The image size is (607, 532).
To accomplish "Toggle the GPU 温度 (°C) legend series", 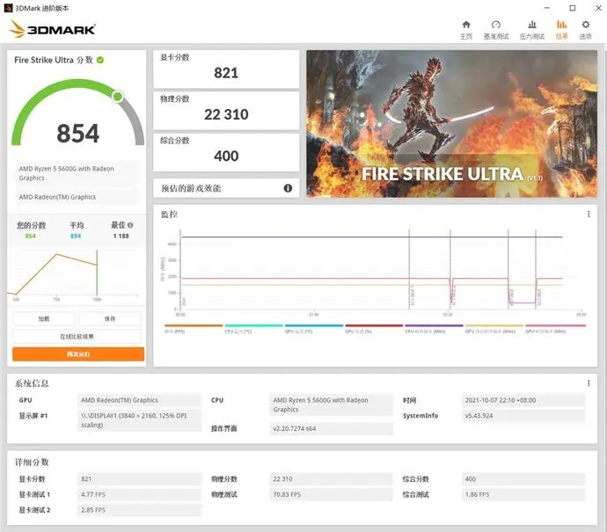I will (314, 329).
